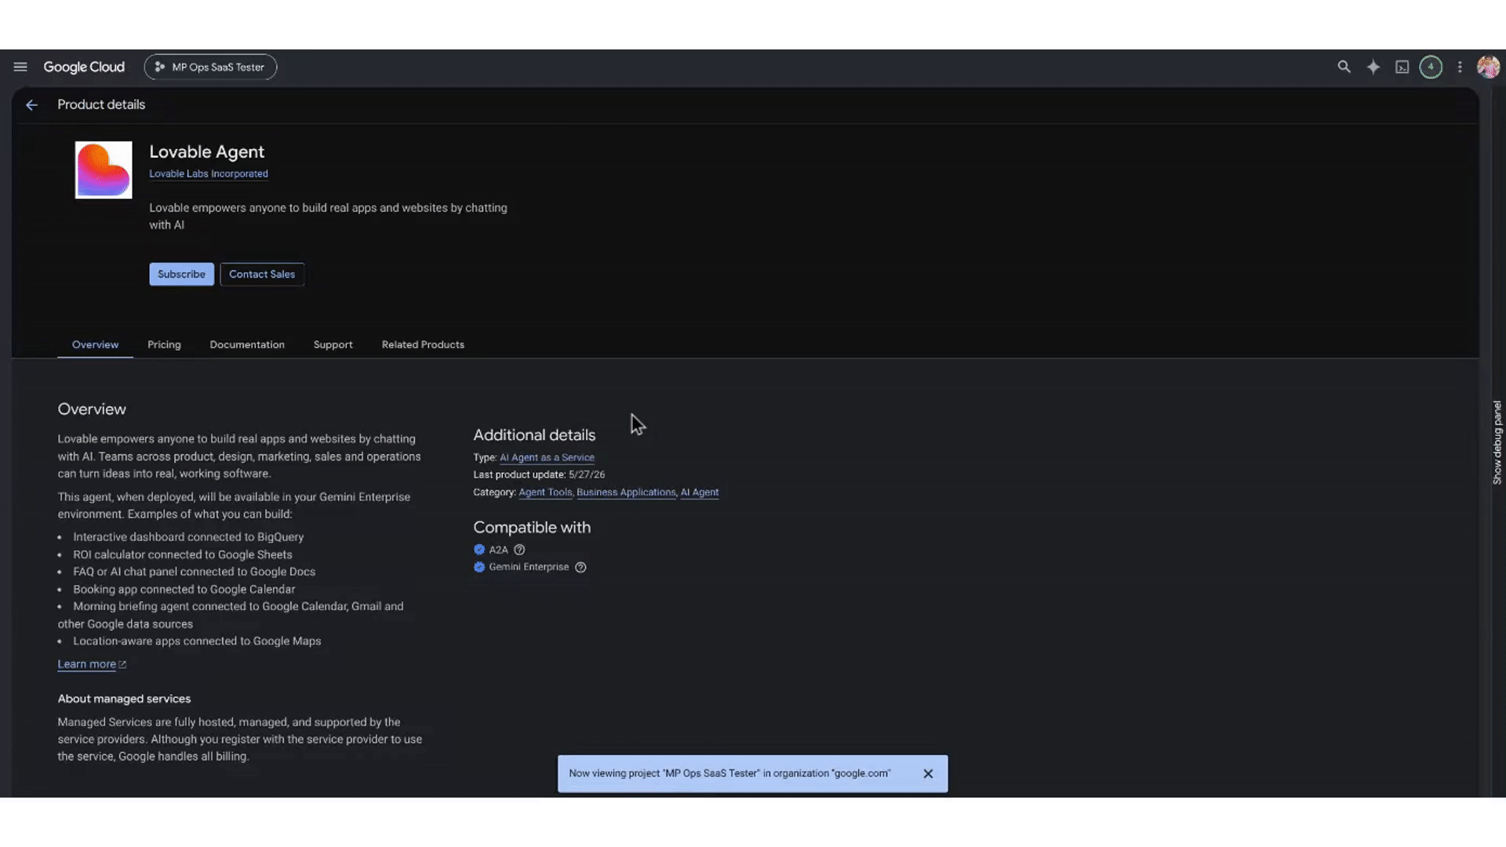The width and height of the screenshot is (1506, 847).
Task: Click the Gemini Enterprise verified checkmark badge
Action: tap(479, 568)
